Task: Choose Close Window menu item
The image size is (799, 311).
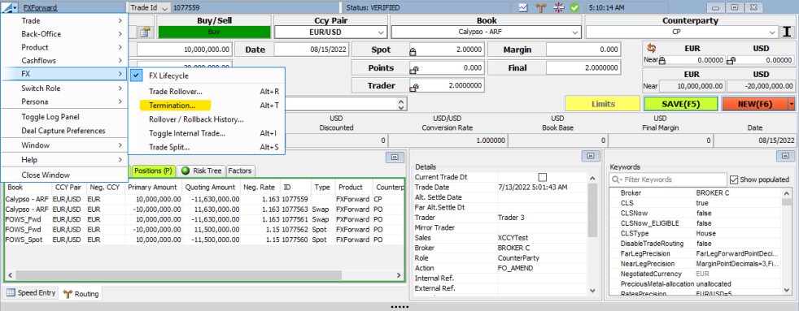Action: click(x=63, y=175)
